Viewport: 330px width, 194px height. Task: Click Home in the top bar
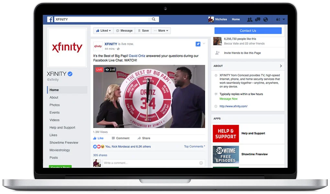(x=236, y=19)
